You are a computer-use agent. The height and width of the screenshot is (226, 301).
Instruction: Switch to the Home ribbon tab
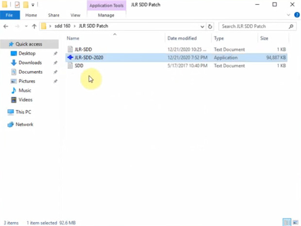click(x=31, y=15)
